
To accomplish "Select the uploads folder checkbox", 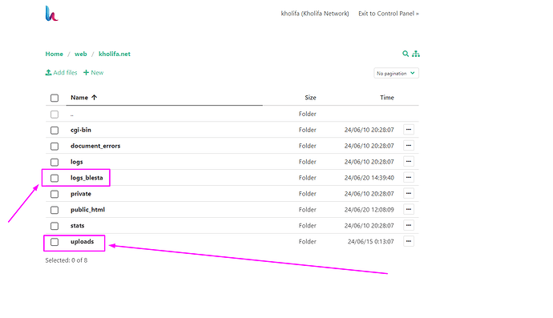I will (54, 242).
